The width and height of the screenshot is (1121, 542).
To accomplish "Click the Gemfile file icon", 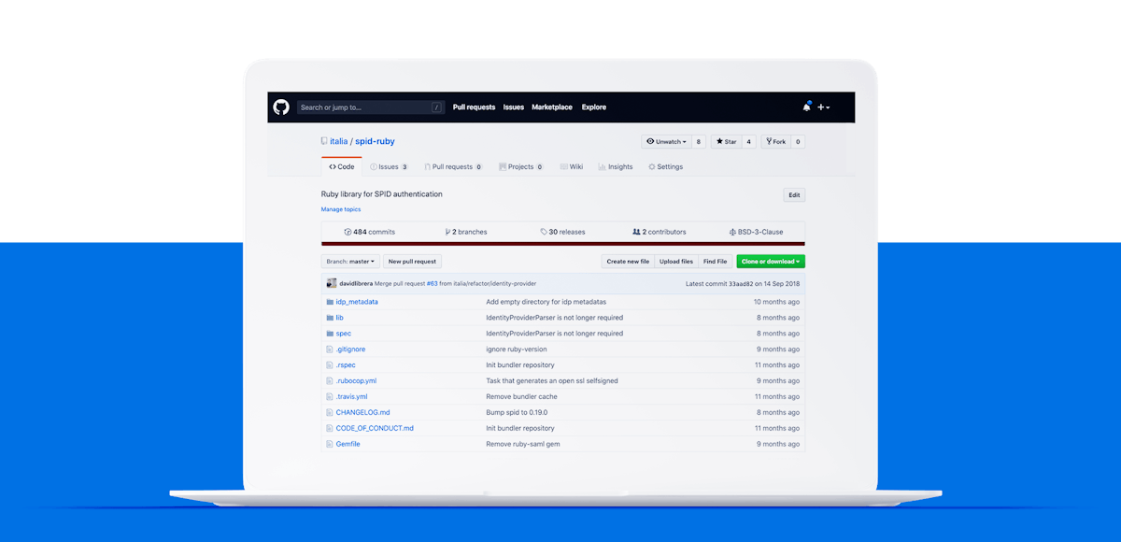I will coord(330,444).
